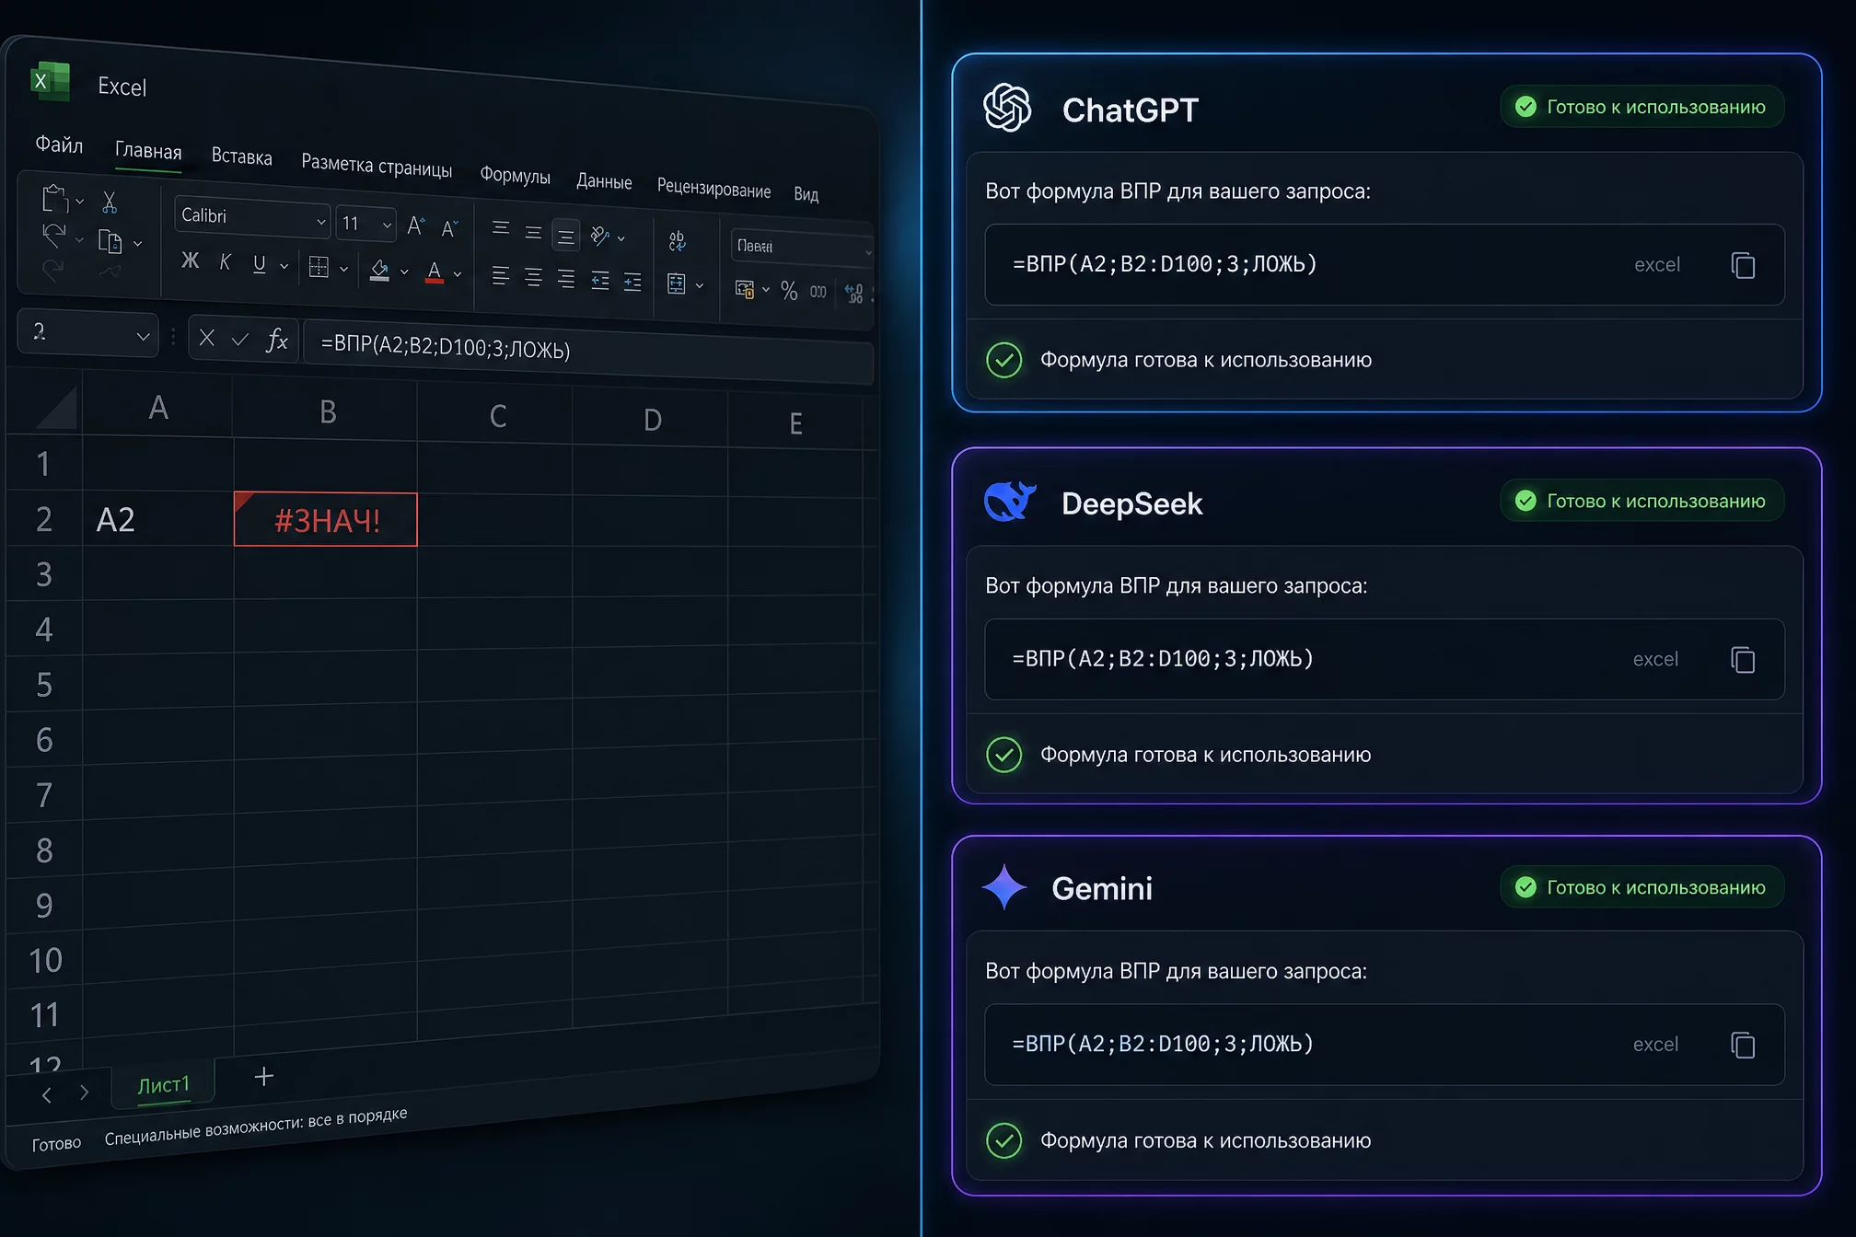The height and width of the screenshot is (1237, 1856).
Task: Open the font size 11 dropdown
Action: (x=388, y=225)
